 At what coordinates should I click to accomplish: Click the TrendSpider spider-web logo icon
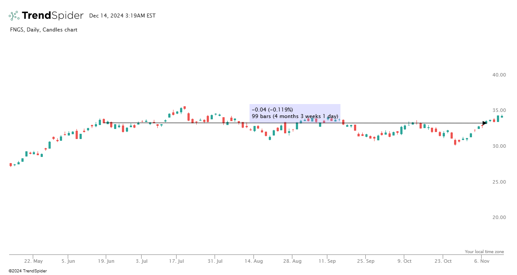(14, 16)
